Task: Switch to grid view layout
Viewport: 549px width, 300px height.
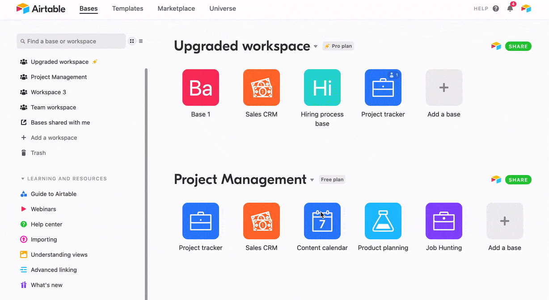Action: click(x=132, y=41)
